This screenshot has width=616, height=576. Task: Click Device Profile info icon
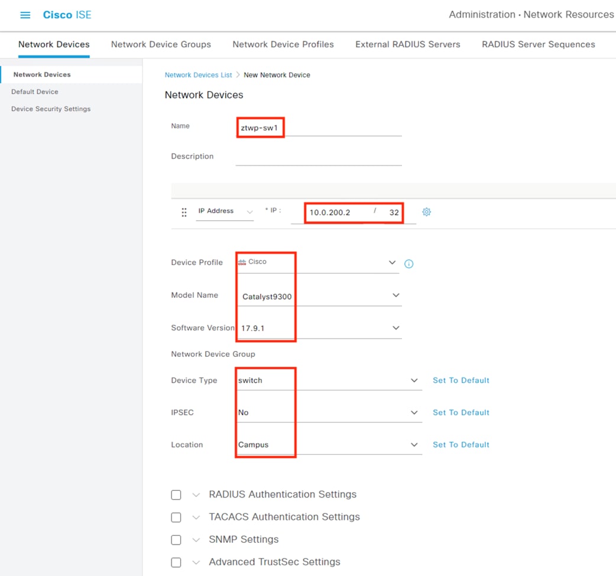[x=408, y=264]
